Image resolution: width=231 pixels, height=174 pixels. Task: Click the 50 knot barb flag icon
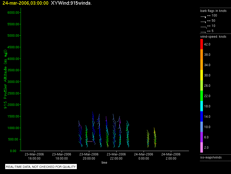click(203, 22)
